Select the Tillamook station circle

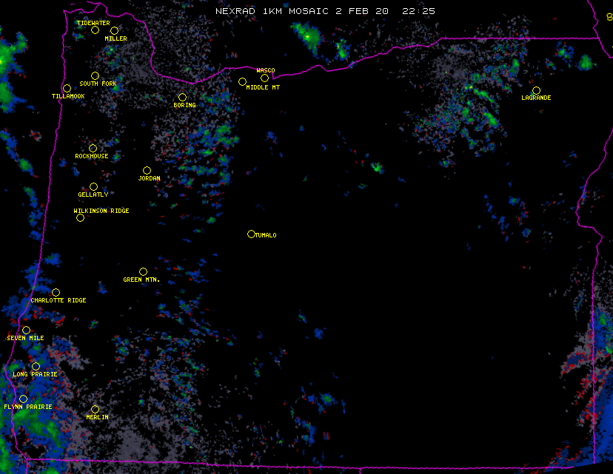(67, 89)
